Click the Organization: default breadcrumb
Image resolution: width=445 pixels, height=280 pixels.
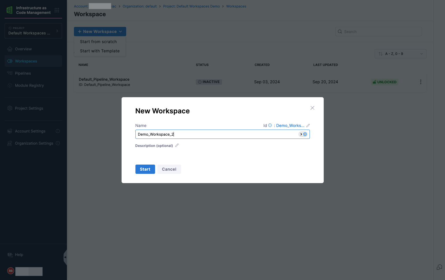click(x=139, y=6)
